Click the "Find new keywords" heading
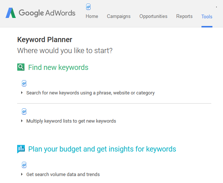223x183 pixels. pyautogui.click(x=58, y=67)
